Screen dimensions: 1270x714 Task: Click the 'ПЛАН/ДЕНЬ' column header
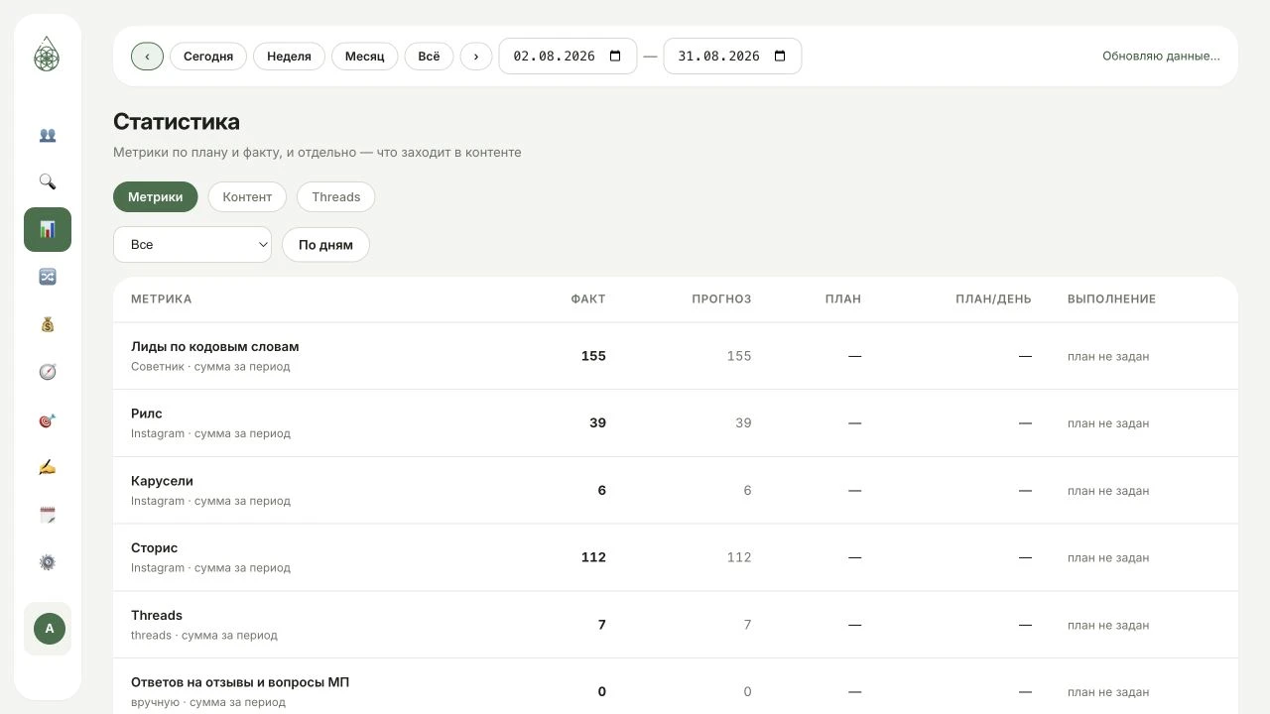[993, 299]
